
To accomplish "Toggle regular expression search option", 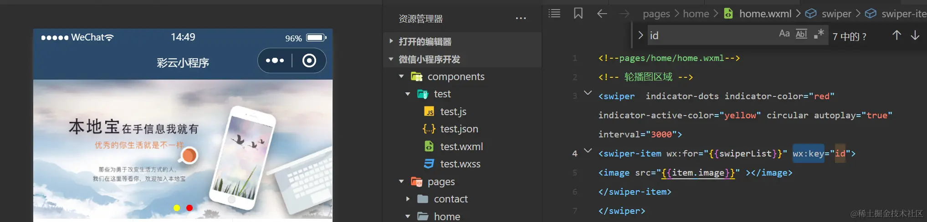I will [x=819, y=34].
